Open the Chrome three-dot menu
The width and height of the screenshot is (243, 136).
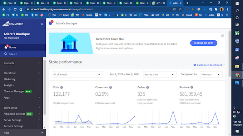click(227, 9)
